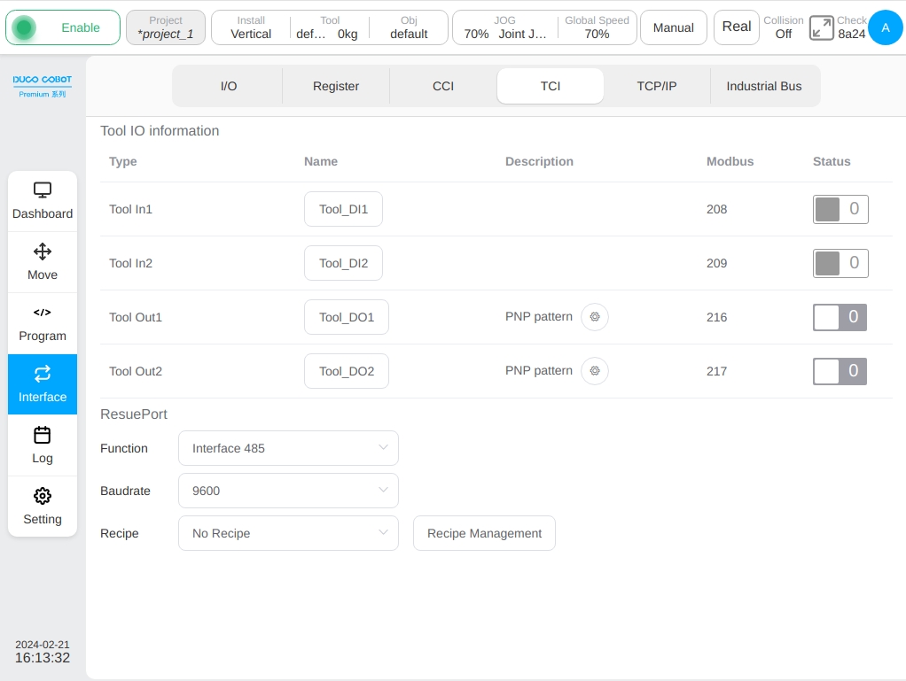Open the Baudrate 9600 dropdown
The image size is (906, 681).
288,491
